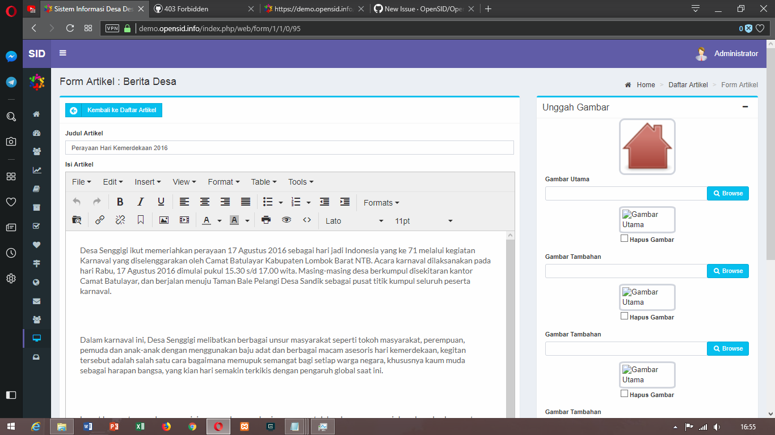775x435 pixels.
Task: Open the Home breadcrumb link
Action: [x=646, y=85]
